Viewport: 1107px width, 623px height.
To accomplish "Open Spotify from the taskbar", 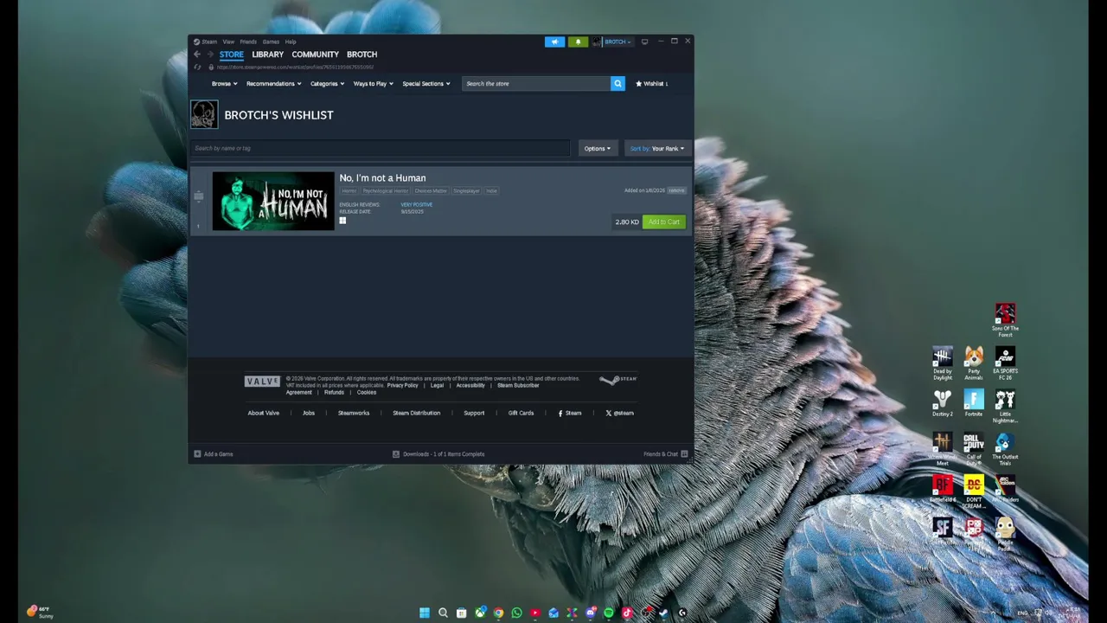I will 609,613.
